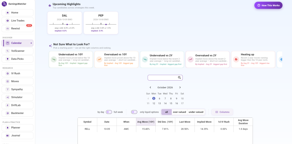Click the Simulator chart icon
292x144 pixels.
pyautogui.click(x=8, y=97)
